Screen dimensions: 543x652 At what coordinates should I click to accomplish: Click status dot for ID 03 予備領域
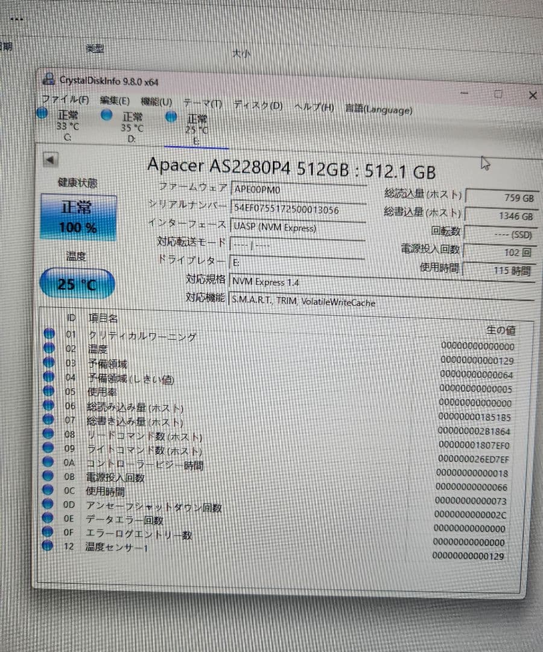[x=49, y=362]
